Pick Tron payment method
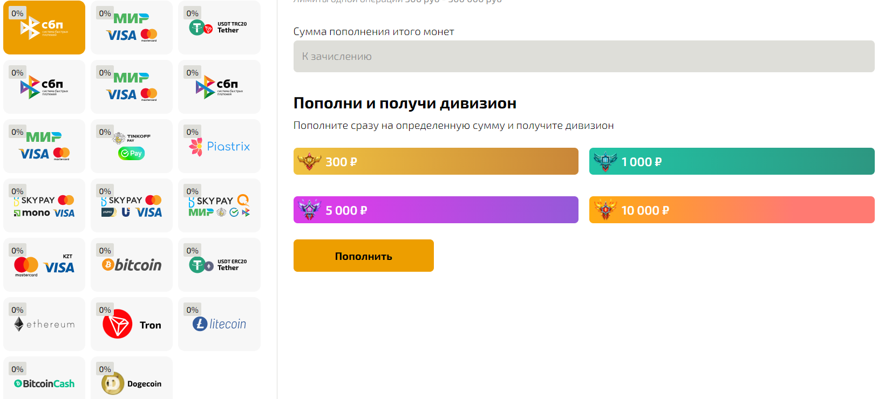 132,324
